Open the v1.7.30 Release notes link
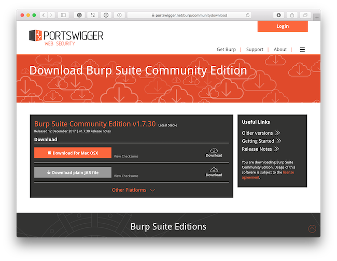Image resolution: width=337 pixels, height=261 pixels. coord(95,131)
